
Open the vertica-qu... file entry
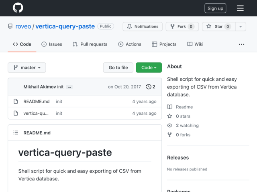pos(36,113)
